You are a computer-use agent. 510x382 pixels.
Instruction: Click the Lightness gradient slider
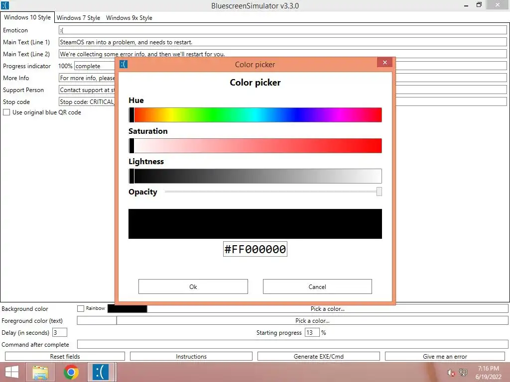255,176
